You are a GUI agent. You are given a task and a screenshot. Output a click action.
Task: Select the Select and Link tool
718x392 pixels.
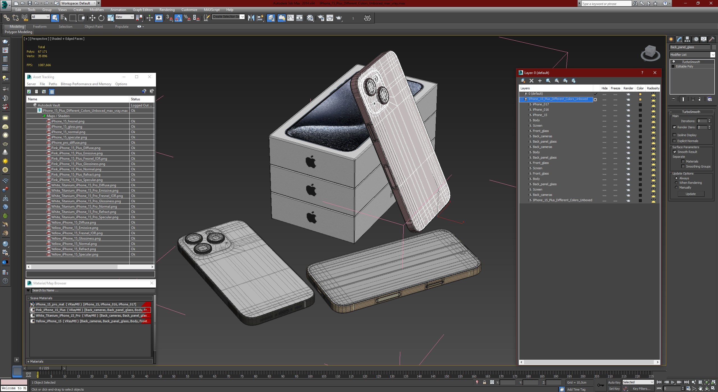(x=6, y=18)
